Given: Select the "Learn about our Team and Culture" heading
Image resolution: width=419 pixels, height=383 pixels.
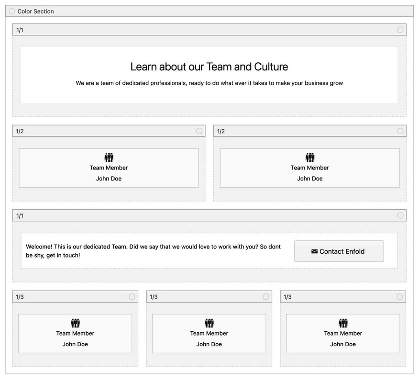Looking at the screenshot, I should click(x=209, y=67).
